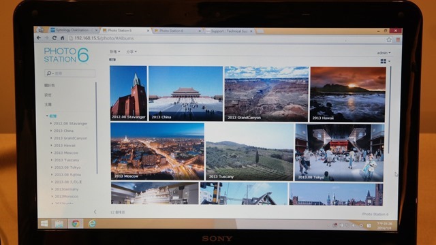Screen dimensions: 436x245
Task: Open 2013 Tuscany album thumbnail
Action: [x=249, y=152]
